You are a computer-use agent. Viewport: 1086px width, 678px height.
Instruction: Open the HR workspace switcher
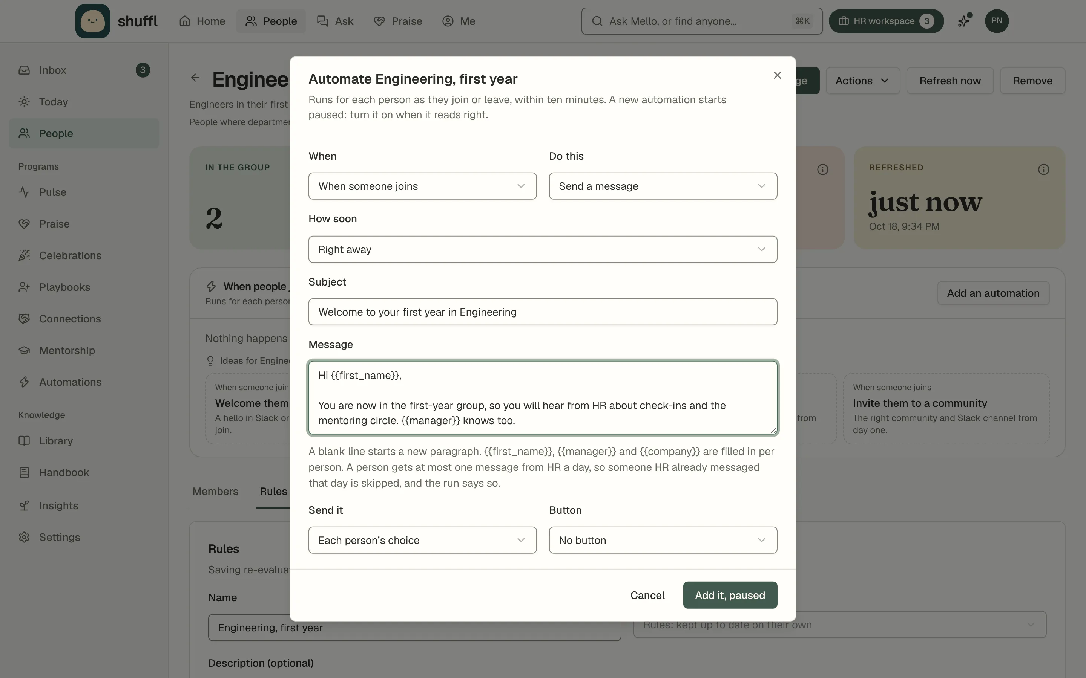click(886, 21)
